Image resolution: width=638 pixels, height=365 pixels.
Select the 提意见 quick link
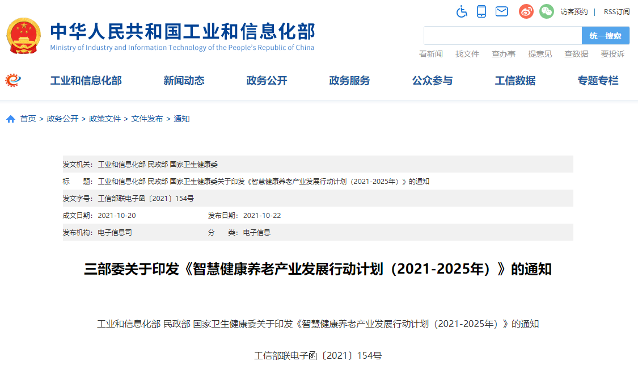pos(540,54)
